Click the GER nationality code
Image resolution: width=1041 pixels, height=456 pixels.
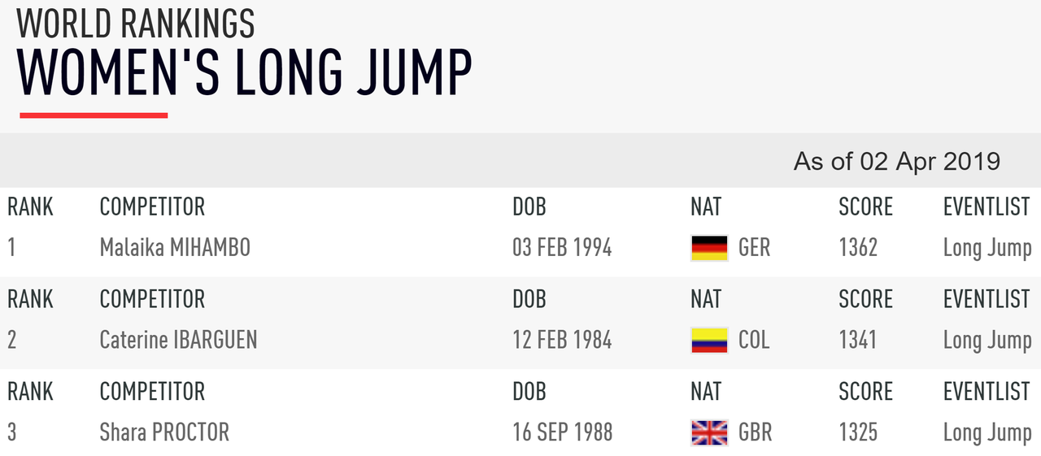(754, 247)
